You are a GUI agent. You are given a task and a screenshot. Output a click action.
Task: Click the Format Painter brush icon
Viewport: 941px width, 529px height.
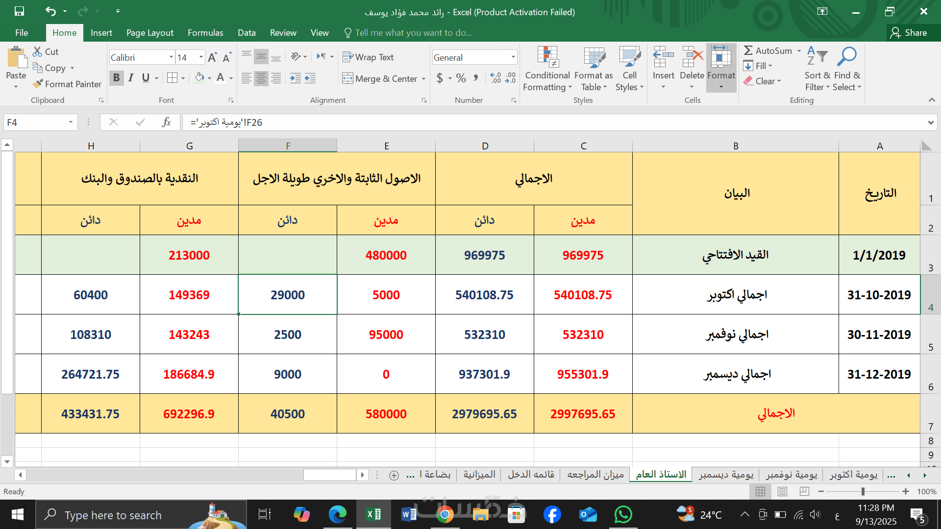[x=38, y=84]
